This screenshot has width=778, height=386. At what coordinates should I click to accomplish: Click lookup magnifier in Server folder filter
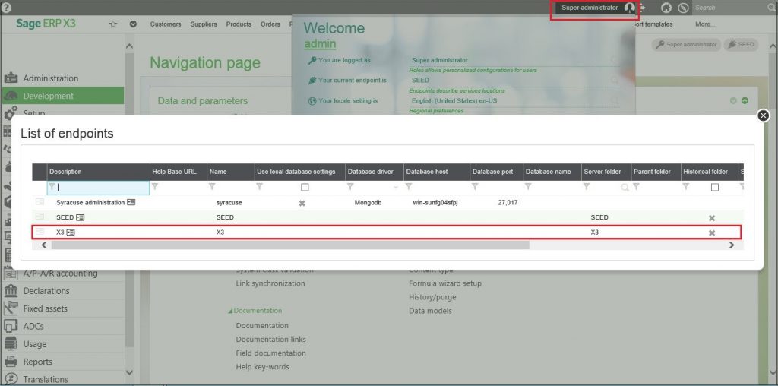[x=625, y=188]
